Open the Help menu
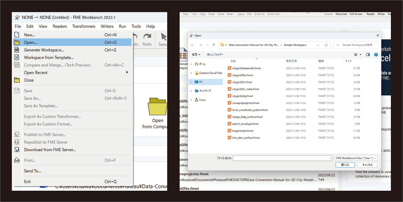Viewport: 403px width, 202px height. [x=151, y=26]
